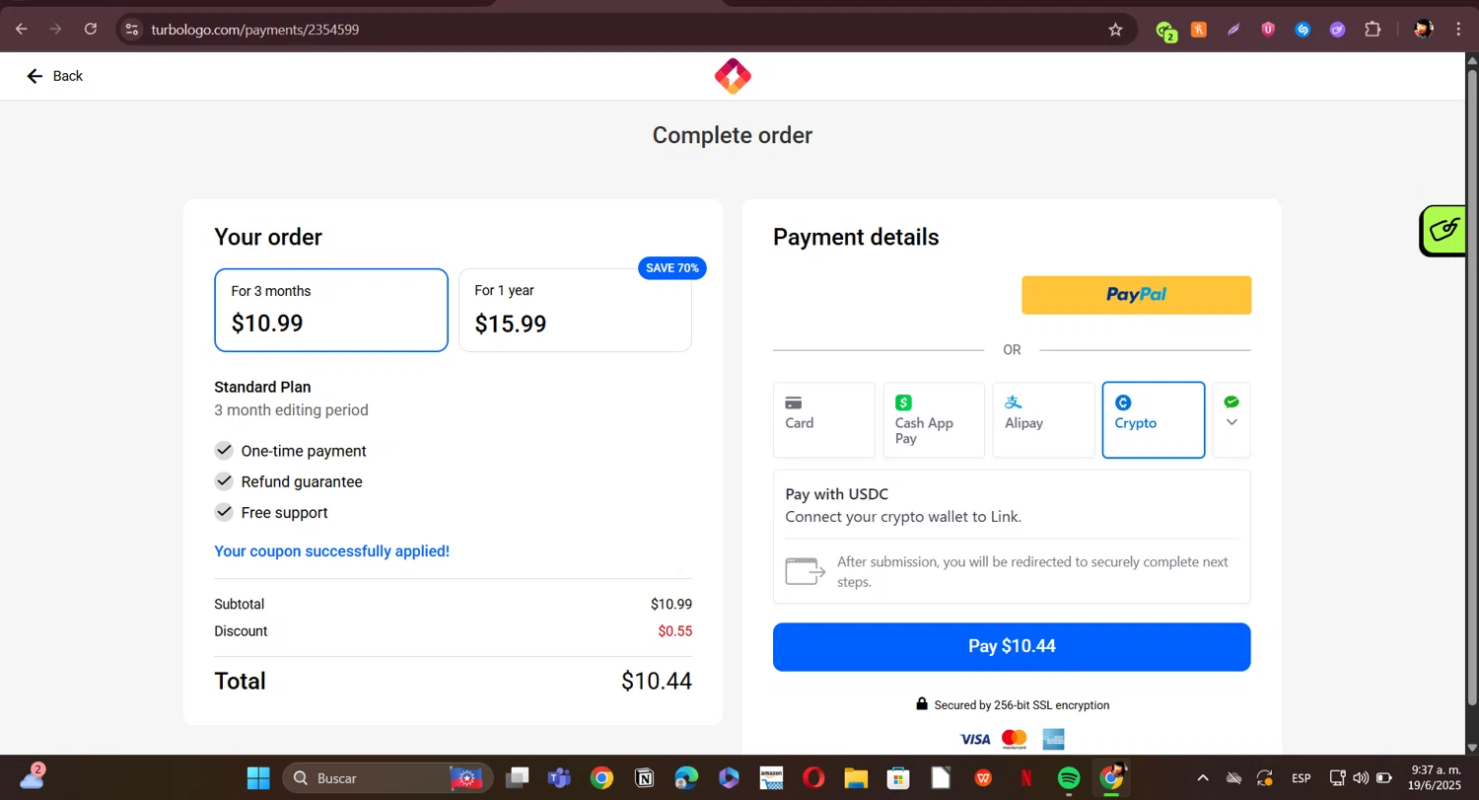Screen dimensions: 1479x800
Task: Choose the Crypto payment tab
Action: pos(1154,420)
